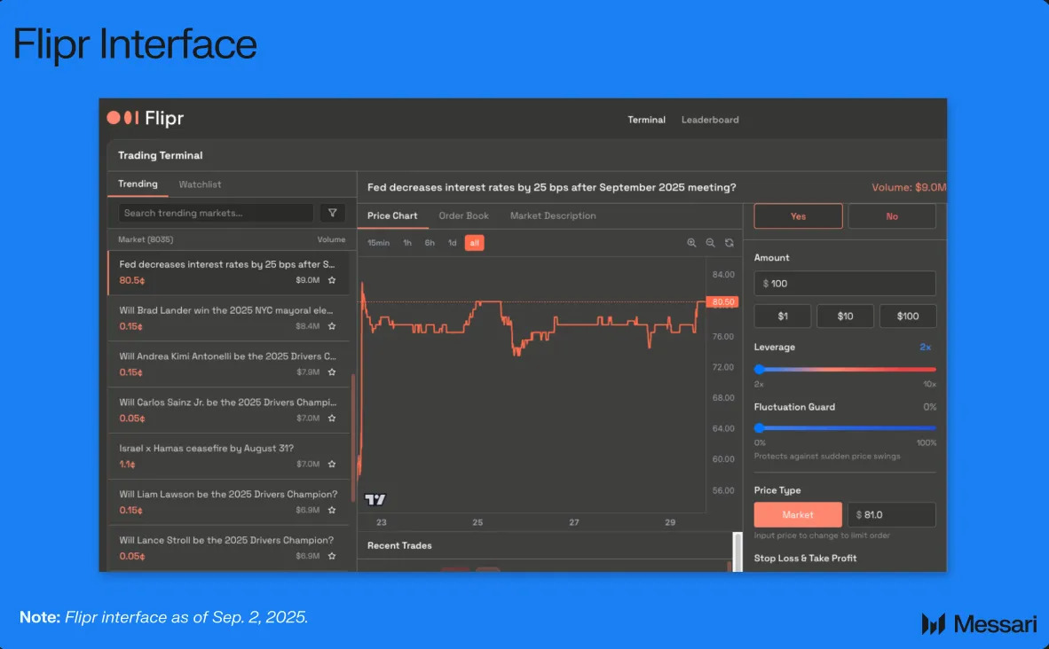Select the "all" chart timeframe
The height and width of the screenshot is (649, 1049).
(474, 242)
